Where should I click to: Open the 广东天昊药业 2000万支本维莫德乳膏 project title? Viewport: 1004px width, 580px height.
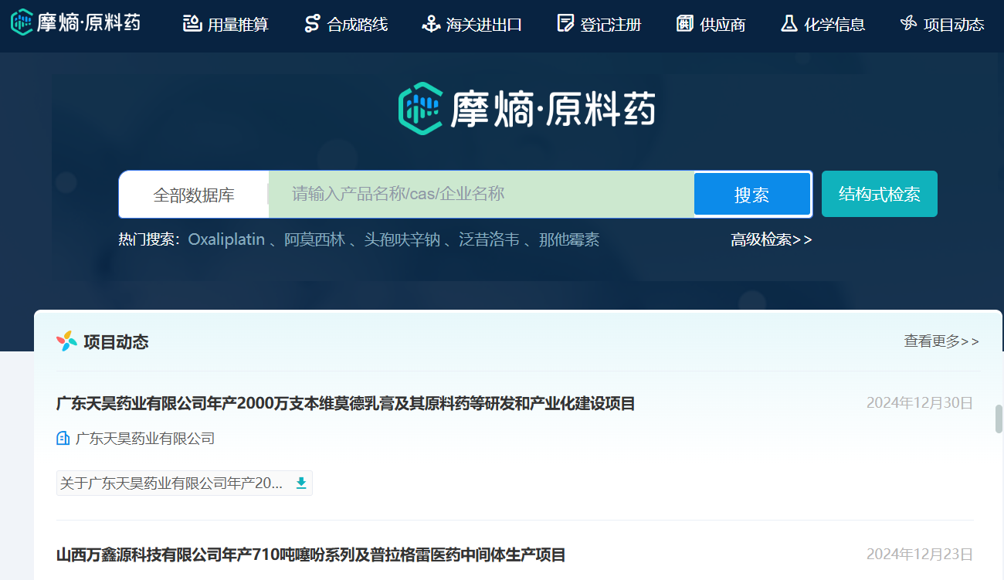click(345, 403)
